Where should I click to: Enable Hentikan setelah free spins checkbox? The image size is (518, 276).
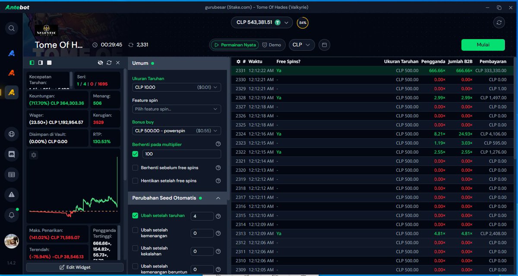point(136,181)
